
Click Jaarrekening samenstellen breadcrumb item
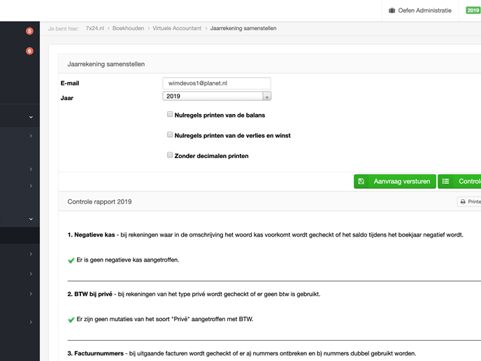point(243,28)
